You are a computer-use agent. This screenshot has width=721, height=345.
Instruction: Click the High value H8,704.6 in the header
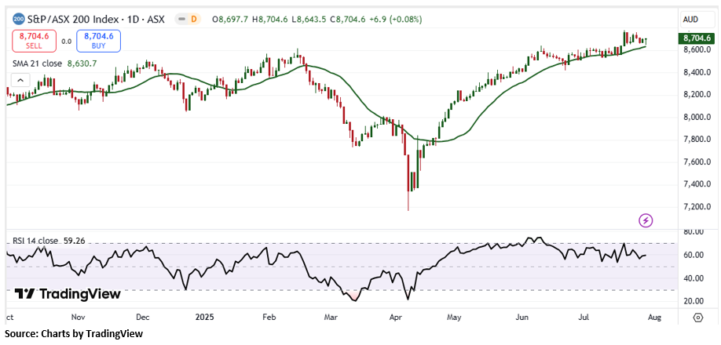click(269, 20)
